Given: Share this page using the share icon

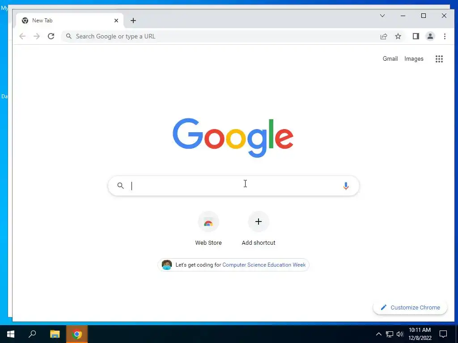Looking at the screenshot, I should click(x=383, y=37).
